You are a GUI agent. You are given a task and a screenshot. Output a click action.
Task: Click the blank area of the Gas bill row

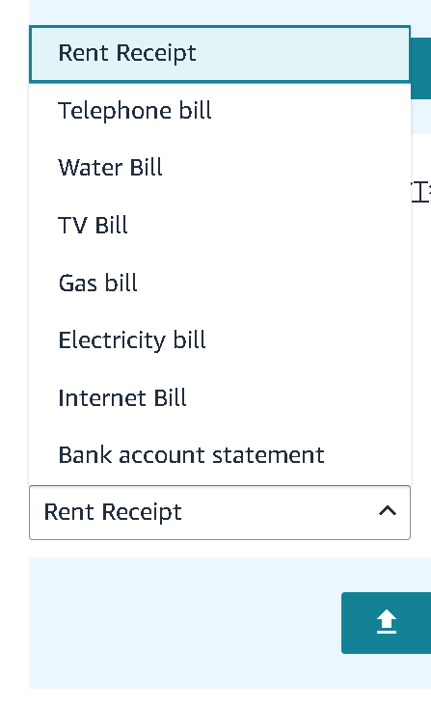pos(273,283)
